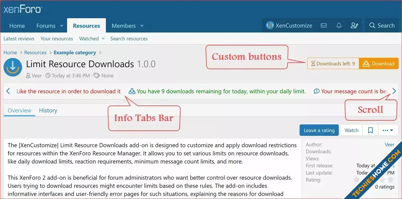This screenshot has width=402, height=199.
Task: Click the Today at 3:46 PM timestamp
Action: pyautogui.click(x=71, y=75)
